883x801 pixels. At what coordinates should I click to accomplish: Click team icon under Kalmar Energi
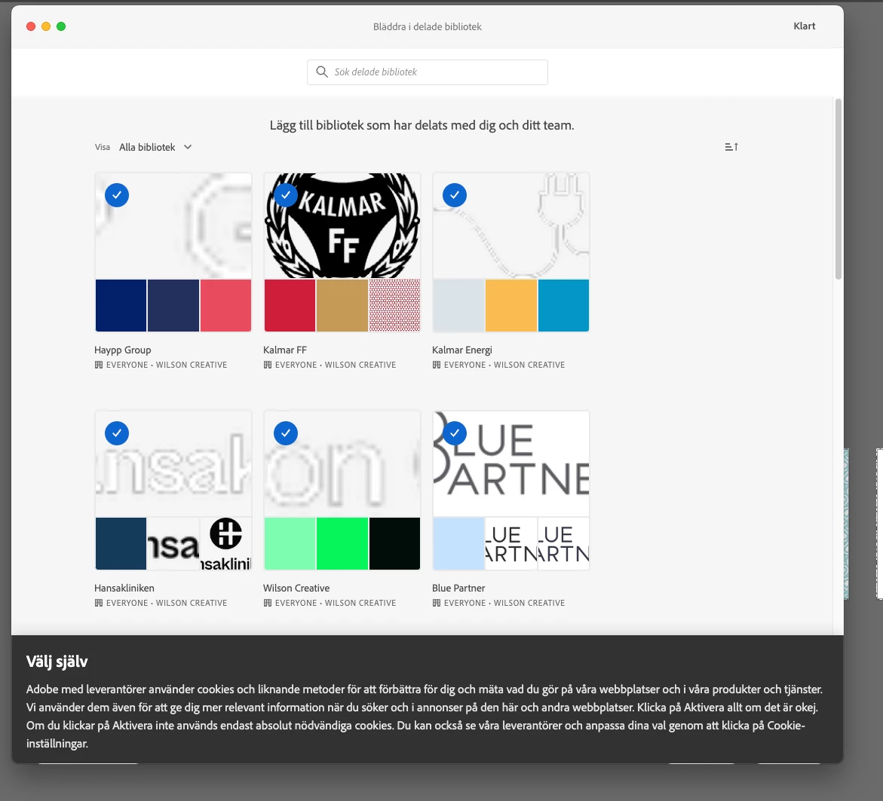point(437,365)
